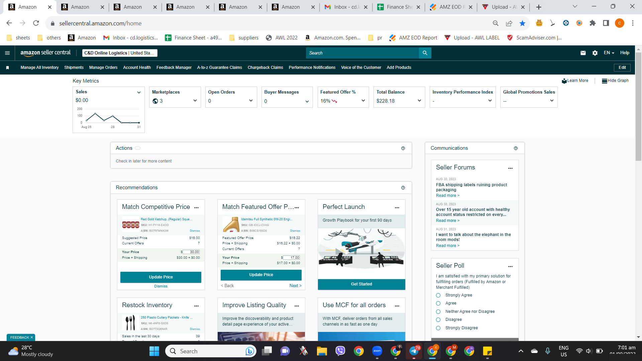Close the FEEDBACK tab widget

(32, 338)
